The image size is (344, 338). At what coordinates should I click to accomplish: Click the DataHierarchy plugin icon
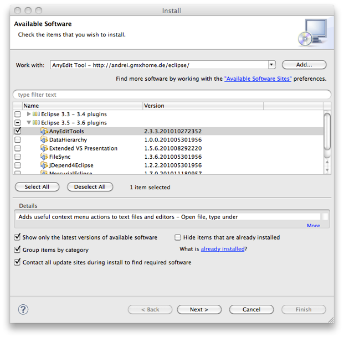click(x=44, y=140)
